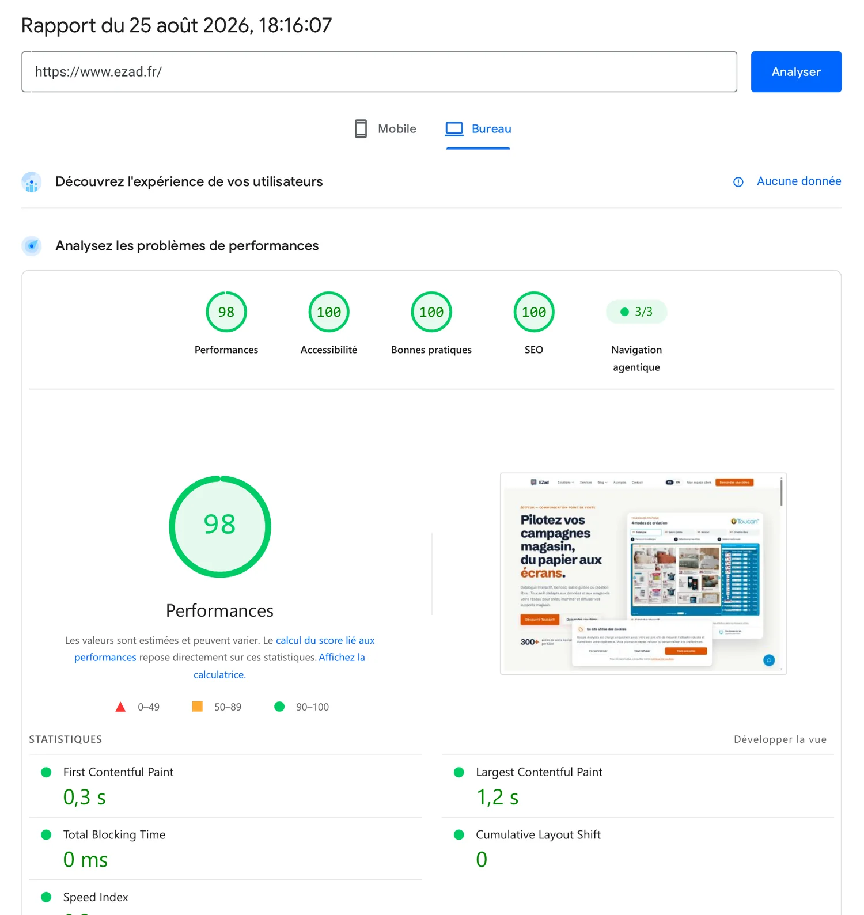Click the First Contentful Paint metric label

[x=118, y=772]
